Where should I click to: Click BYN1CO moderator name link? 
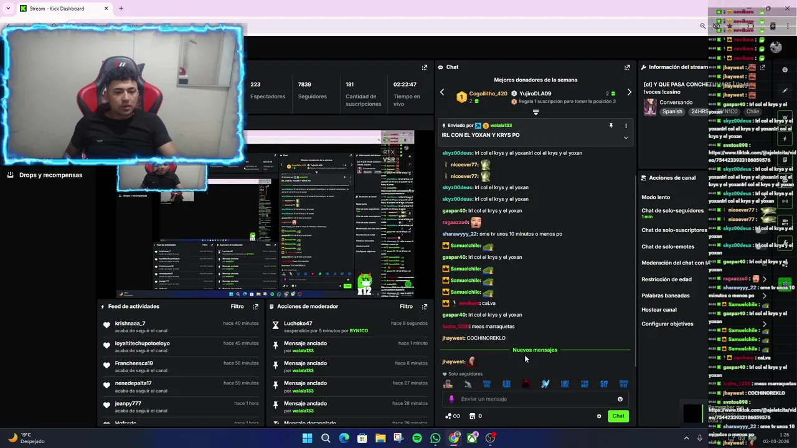click(x=359, y=331)
